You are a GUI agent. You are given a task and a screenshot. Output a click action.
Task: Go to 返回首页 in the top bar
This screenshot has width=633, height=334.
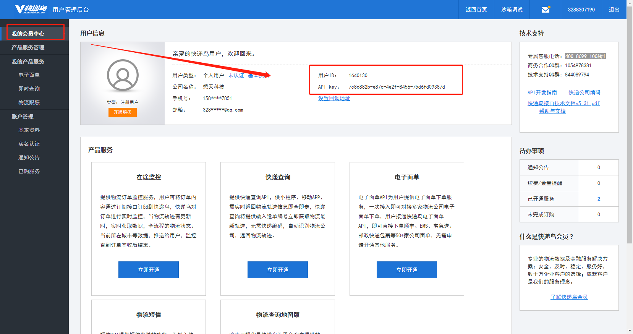476,10
